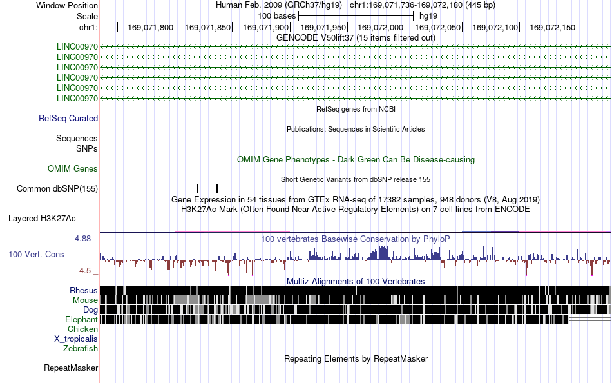Open GTEx Gene Expression in 54 tissues title

356,199
